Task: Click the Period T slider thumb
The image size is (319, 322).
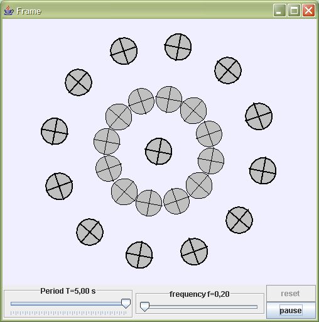Action: (126, 304)
